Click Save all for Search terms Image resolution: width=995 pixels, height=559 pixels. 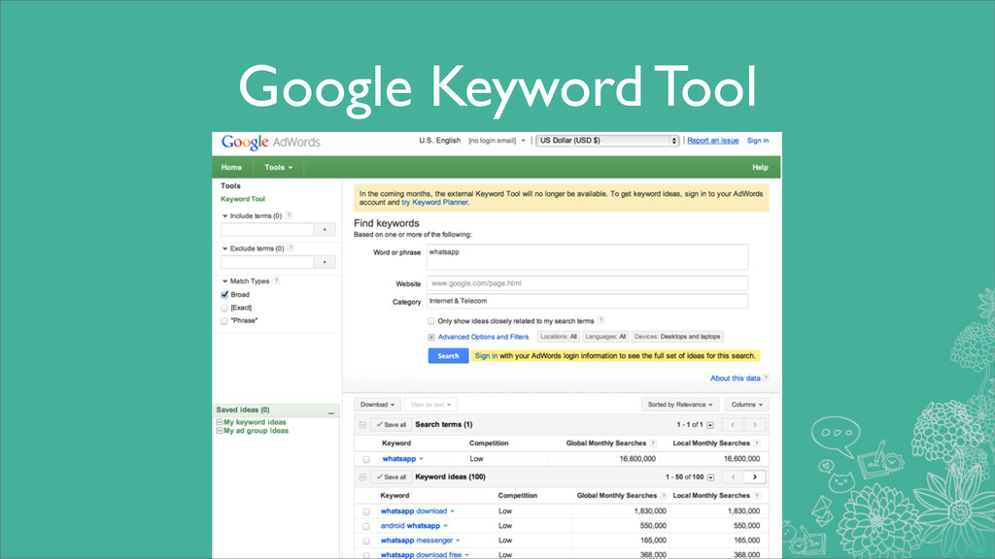pos(391,425)
